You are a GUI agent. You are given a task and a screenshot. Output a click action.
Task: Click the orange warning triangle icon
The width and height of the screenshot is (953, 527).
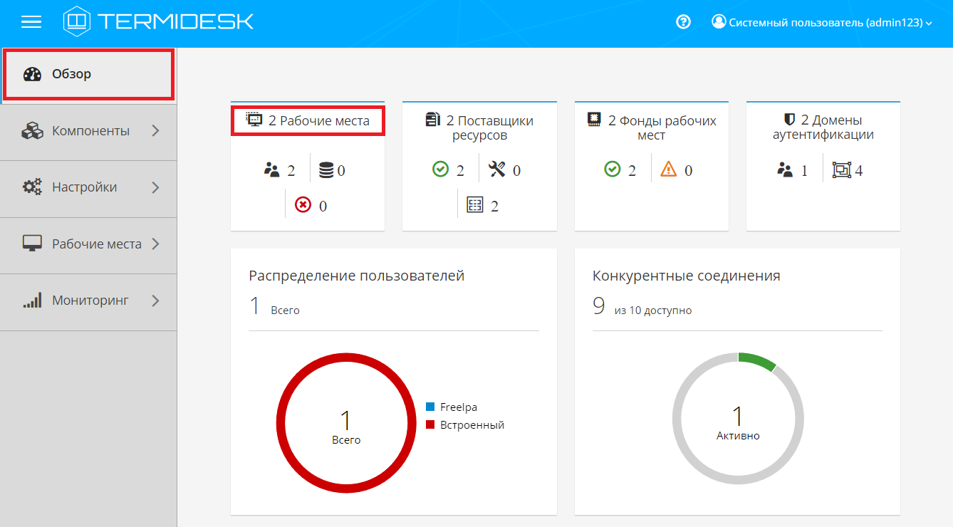click(x=668, y=169)
